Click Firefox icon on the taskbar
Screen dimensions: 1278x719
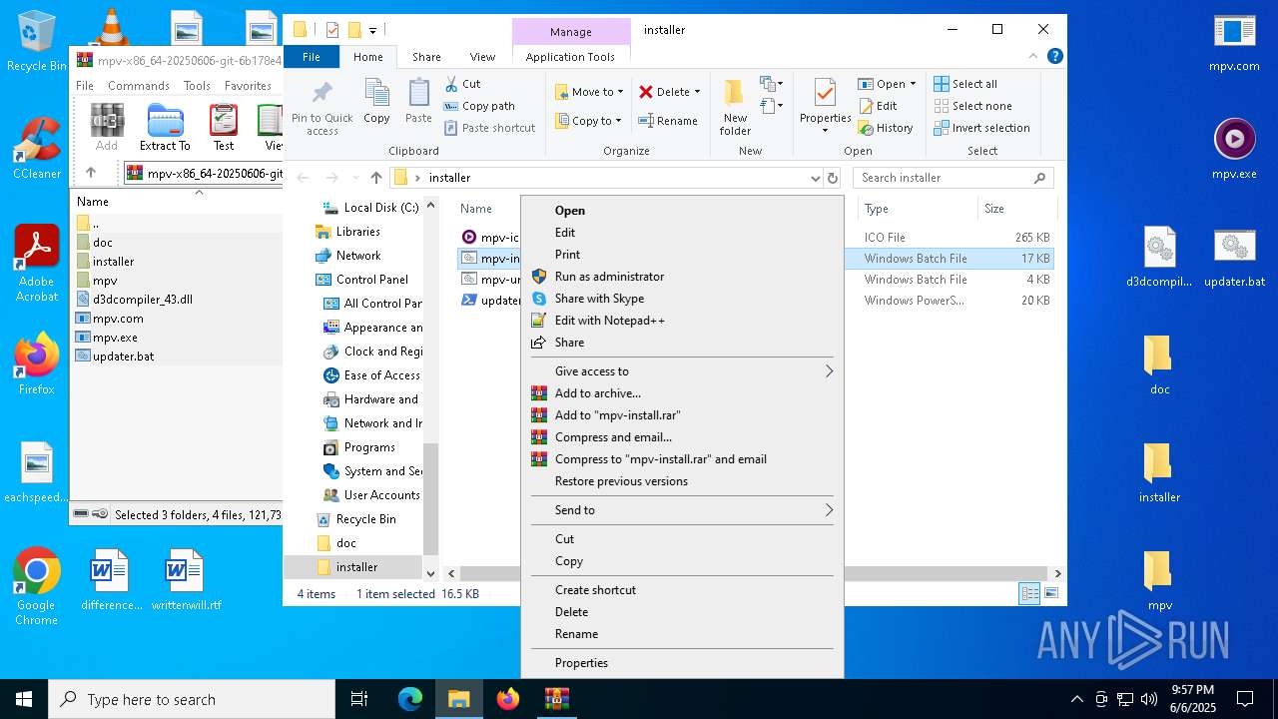pos(508,699)
